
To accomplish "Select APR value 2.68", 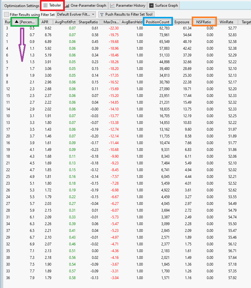I will point(48,89).
